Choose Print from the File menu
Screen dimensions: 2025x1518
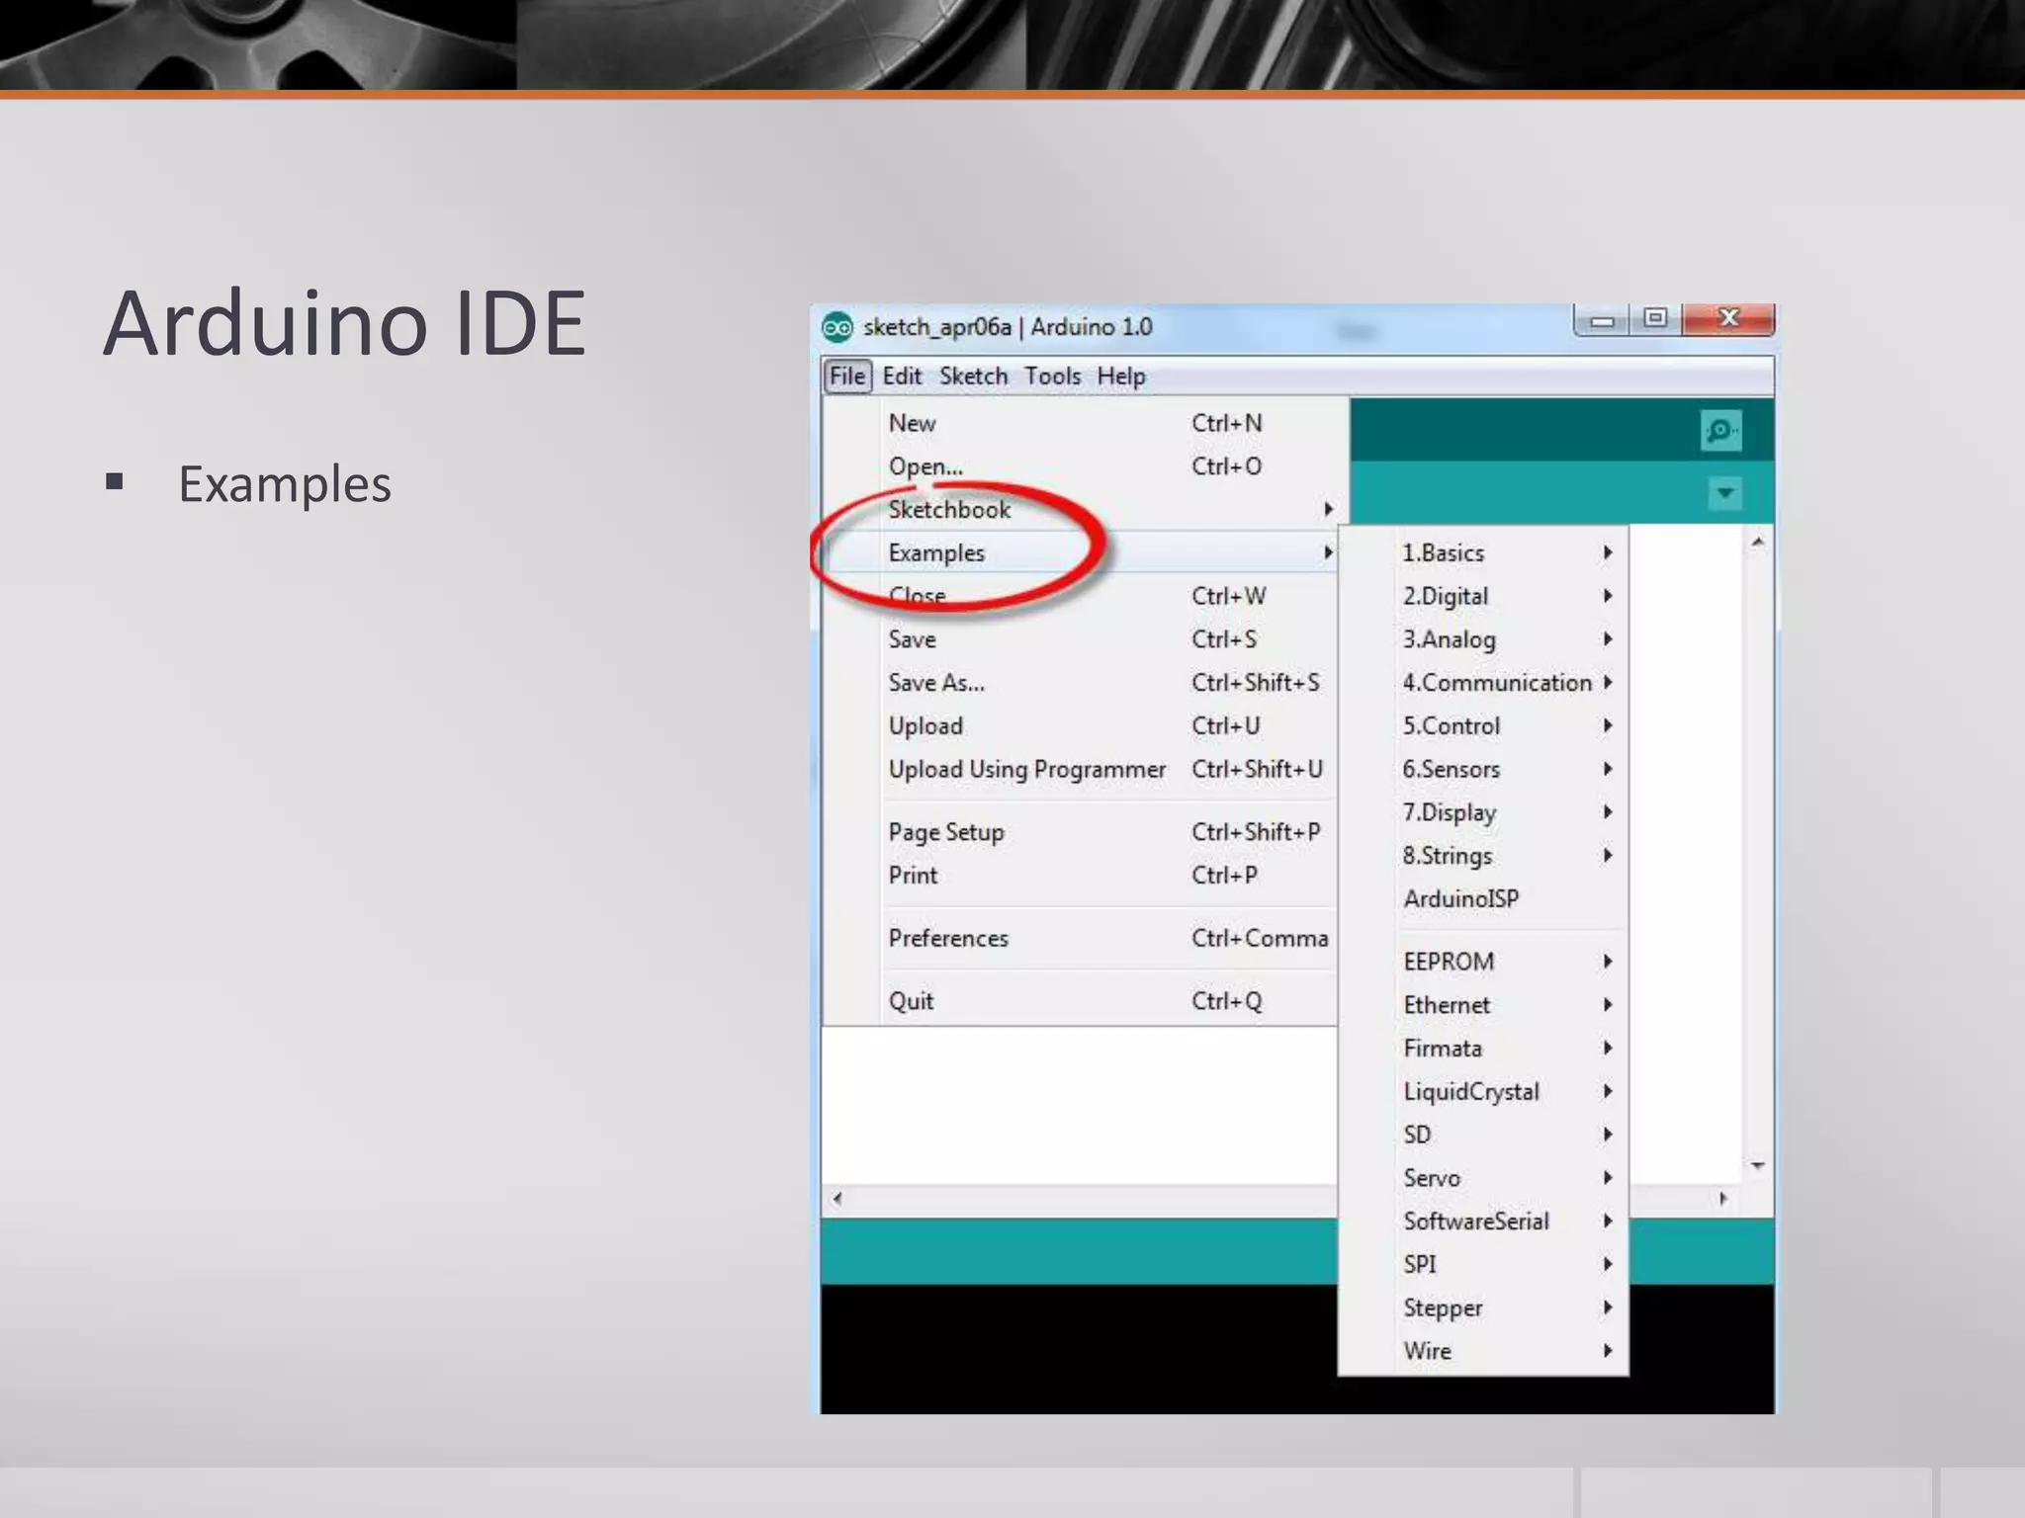pos(1081,876)
